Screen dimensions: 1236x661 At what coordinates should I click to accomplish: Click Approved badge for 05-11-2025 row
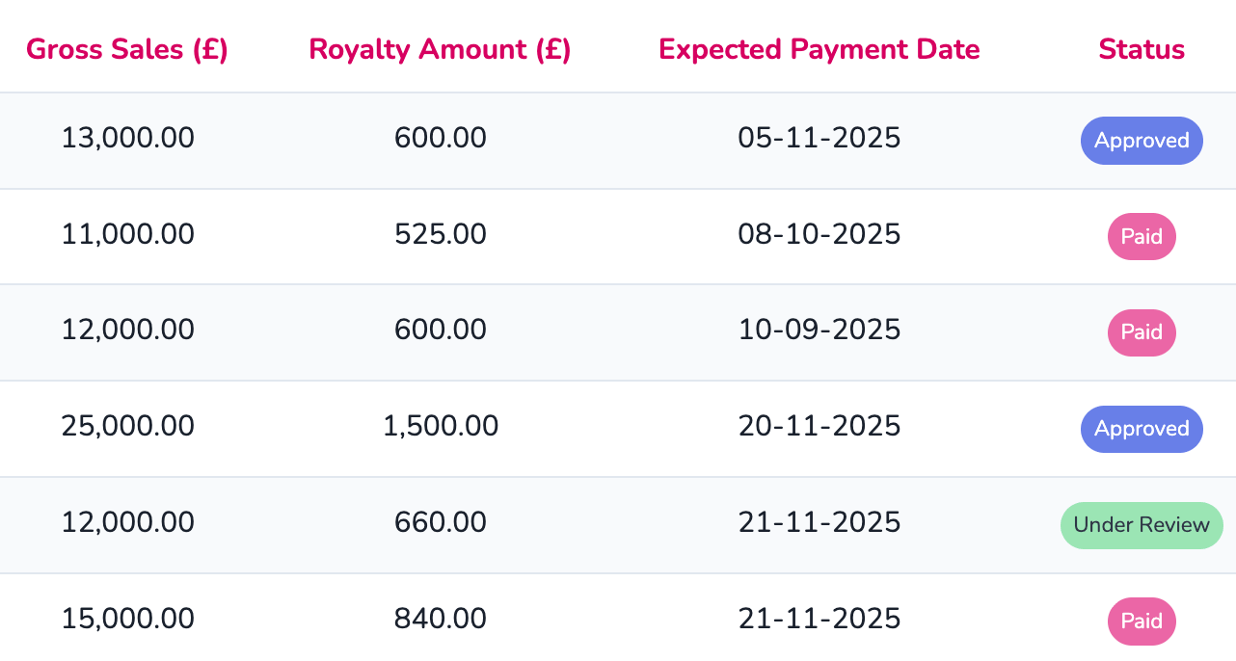pyautogui.click(x=1142, y=141)
